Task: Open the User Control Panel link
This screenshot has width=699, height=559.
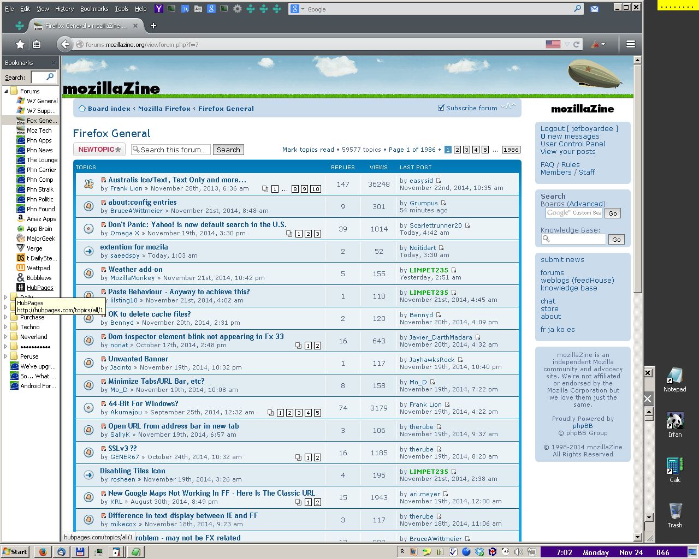Action: point(573,144)
